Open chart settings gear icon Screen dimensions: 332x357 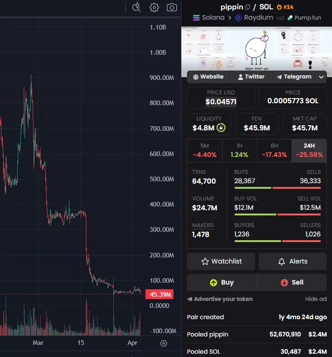[x=154, y=7]
